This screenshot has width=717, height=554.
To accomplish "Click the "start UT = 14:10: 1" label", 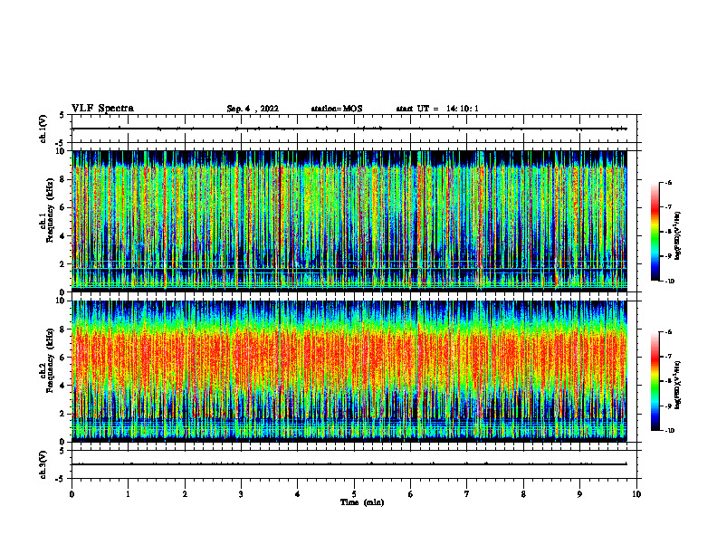I will (x=437, y=109).
